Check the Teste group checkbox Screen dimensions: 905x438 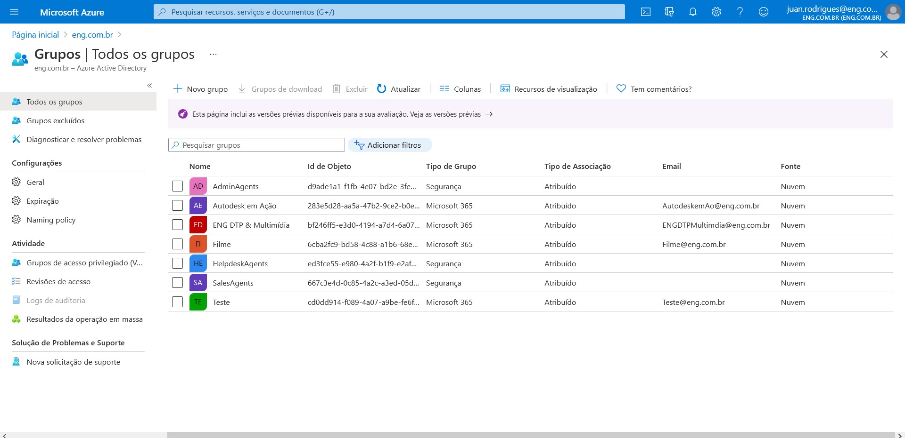pyautogui.click(x=177, y=302)
